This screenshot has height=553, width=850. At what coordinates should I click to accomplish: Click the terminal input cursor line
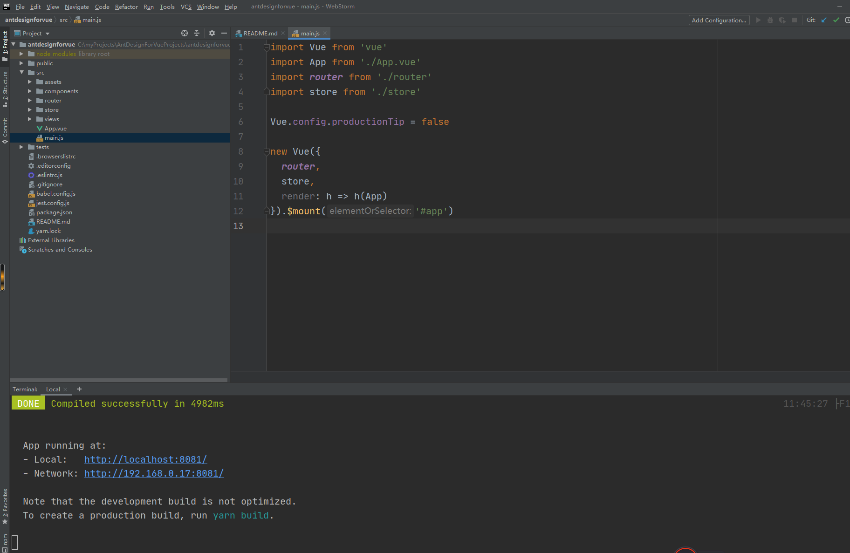[15, 542]
